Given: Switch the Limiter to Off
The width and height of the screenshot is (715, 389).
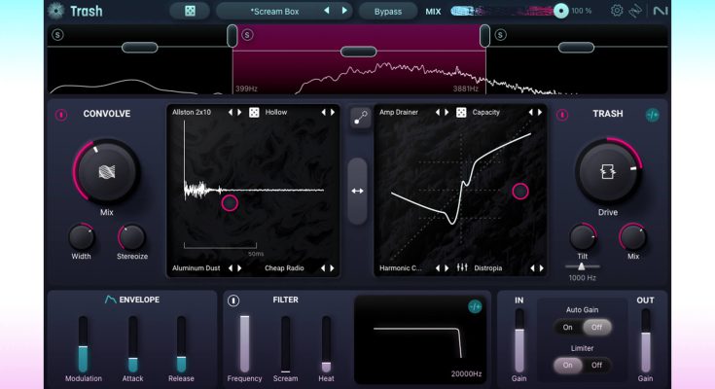Looking at the screenshot, I should pos(596,365).
